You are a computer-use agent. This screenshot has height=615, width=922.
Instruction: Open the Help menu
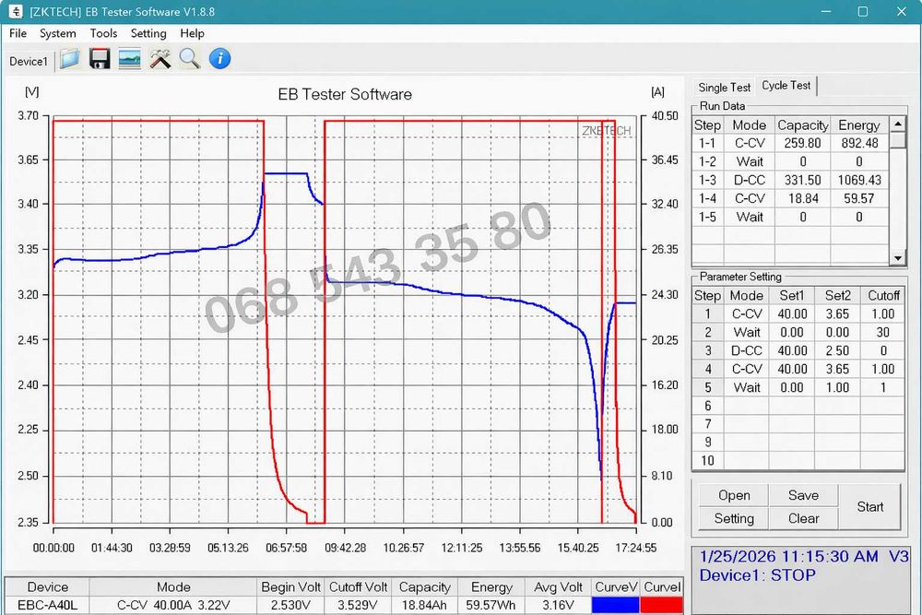[192, 33]
